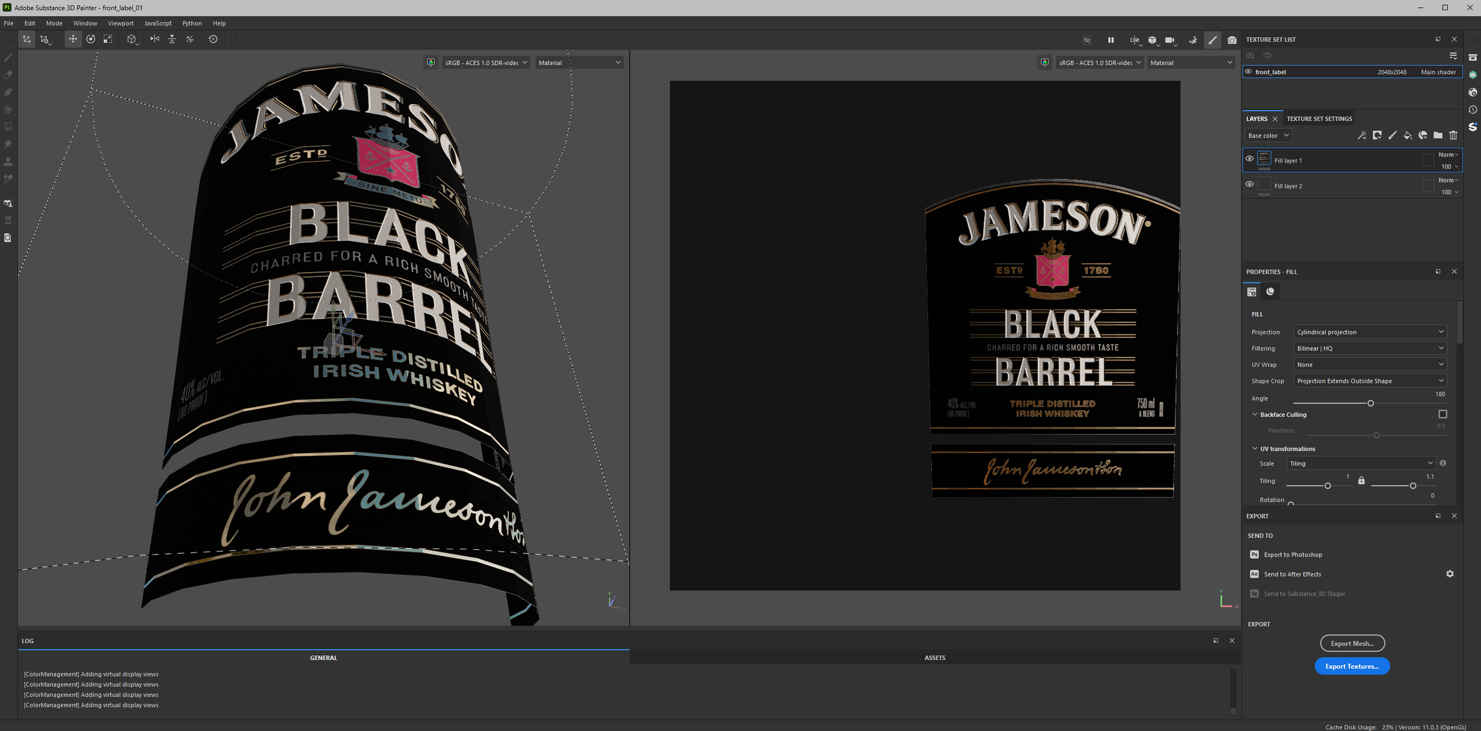Screen dimensions: 1481x731
Task: Activate the Rotate manipulator tool
Action: click(91, 39)
